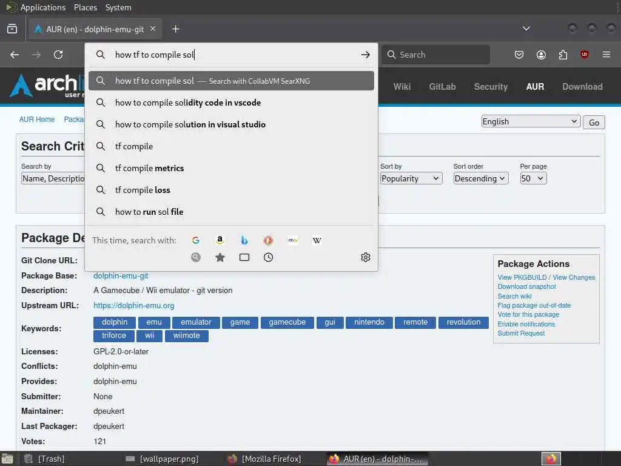This screenshot has width=621, height=466.
Task: Search history clock icon
Action: point(268,257)
